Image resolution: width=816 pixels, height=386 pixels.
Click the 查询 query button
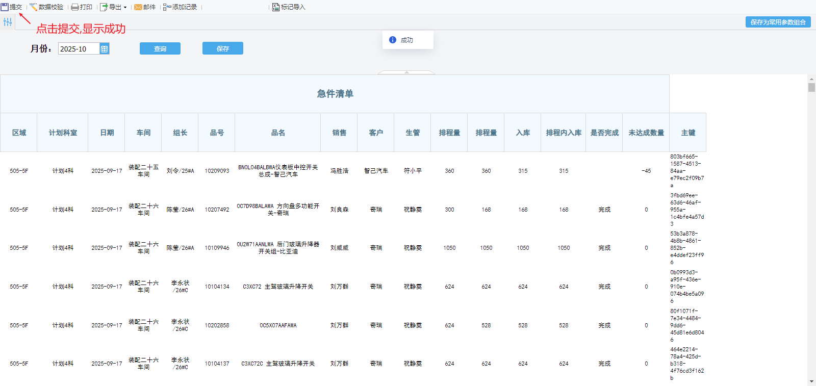[x=160, y=48]
